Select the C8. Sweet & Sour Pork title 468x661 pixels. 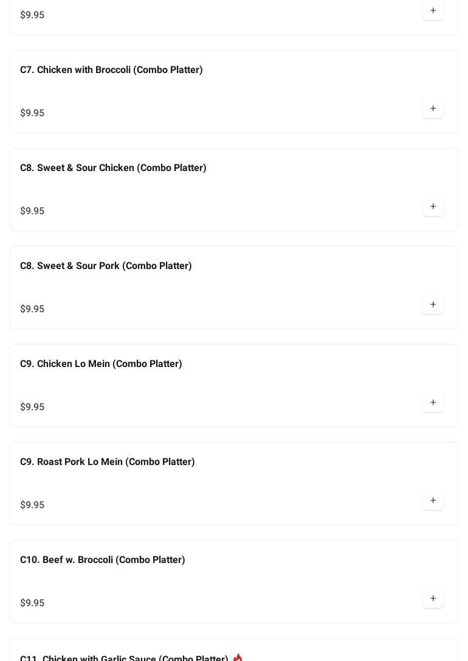tap(106, 266)
